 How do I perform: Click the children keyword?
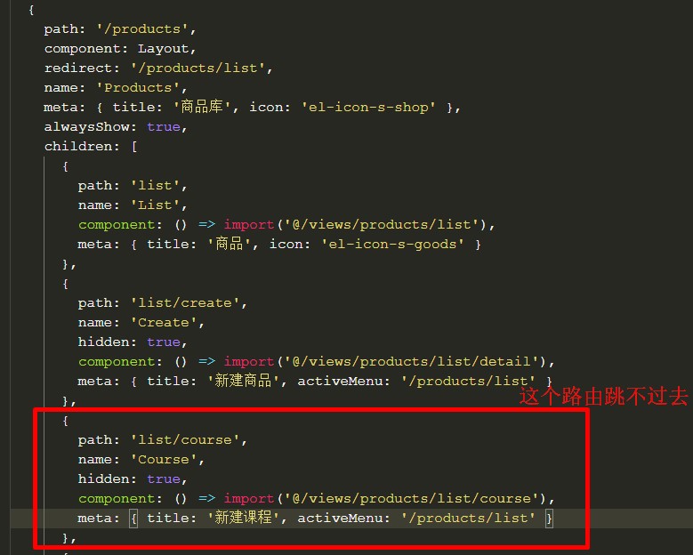point(78,146)
